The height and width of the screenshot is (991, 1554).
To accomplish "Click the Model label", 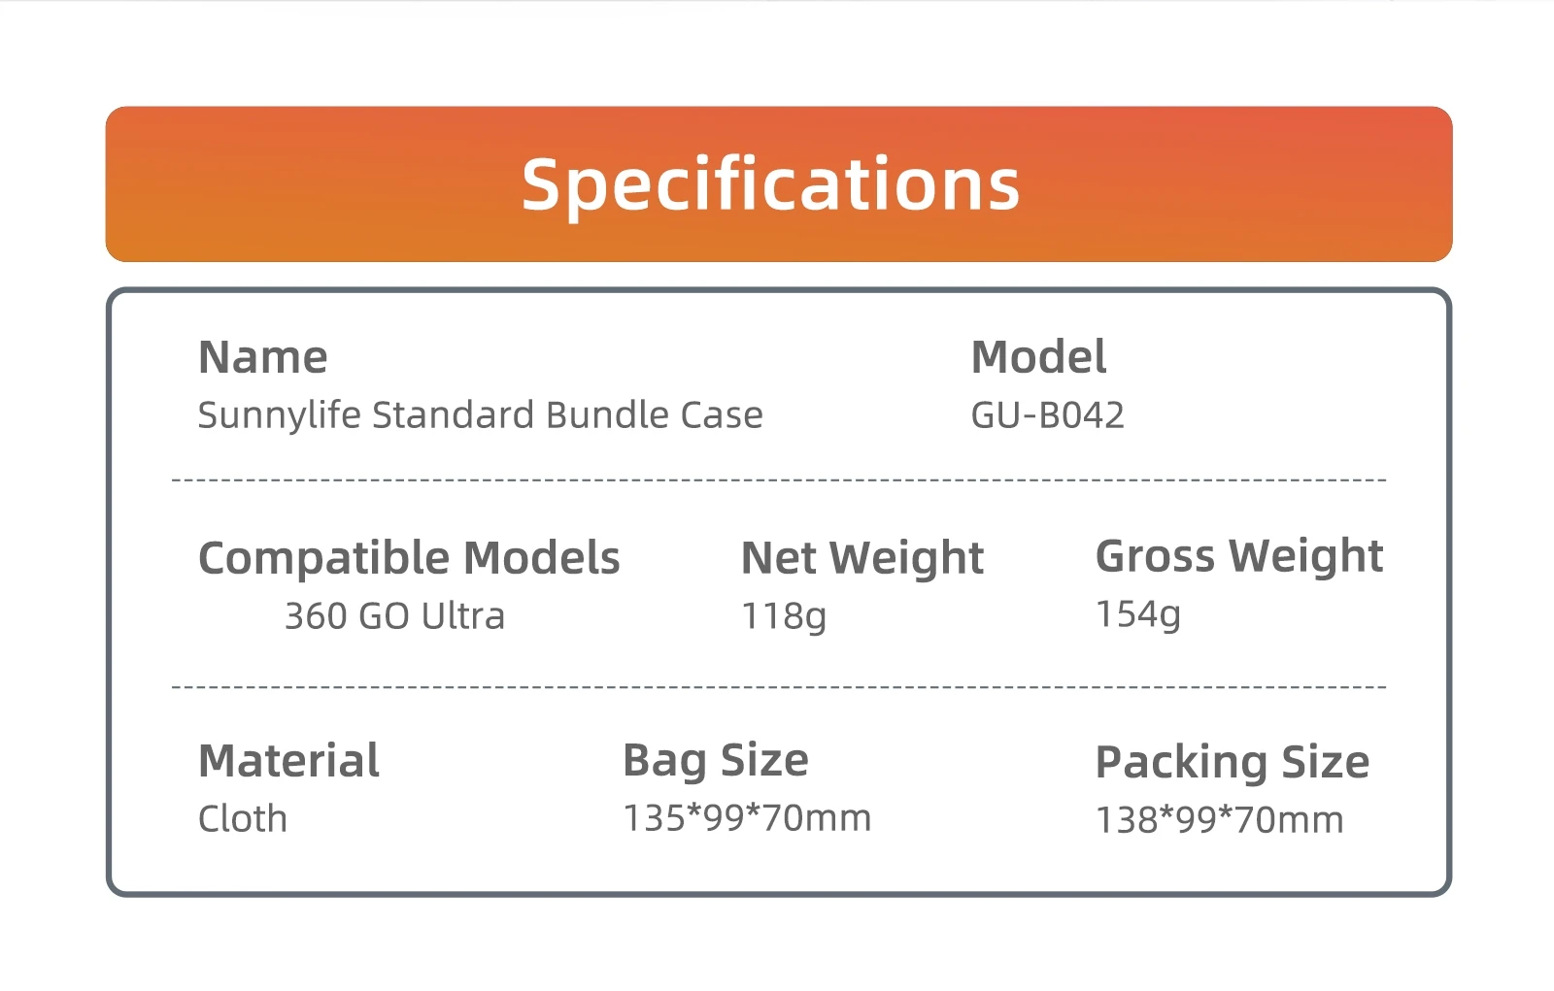I will [1038, 357].
